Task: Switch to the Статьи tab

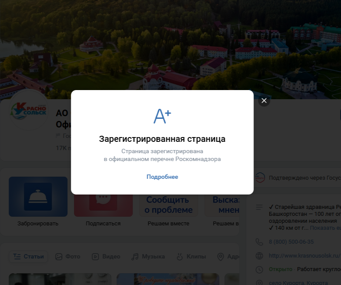Action: [x=29, y=257]
